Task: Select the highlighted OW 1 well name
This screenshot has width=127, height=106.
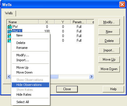Action: tap(17, 31)
